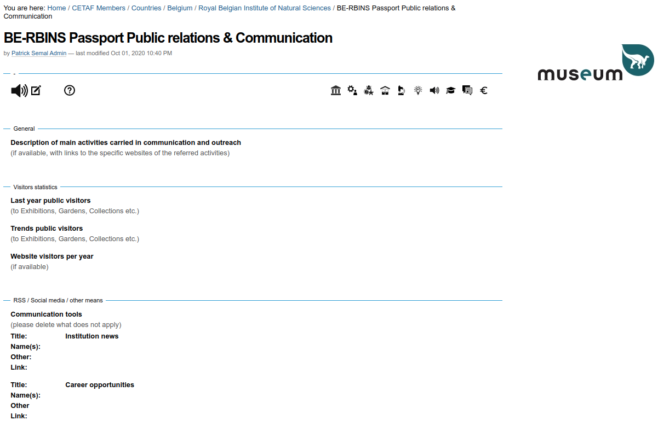658x426 pixels.
Task: Click the museum dinosaur logo
Action: 596,63
